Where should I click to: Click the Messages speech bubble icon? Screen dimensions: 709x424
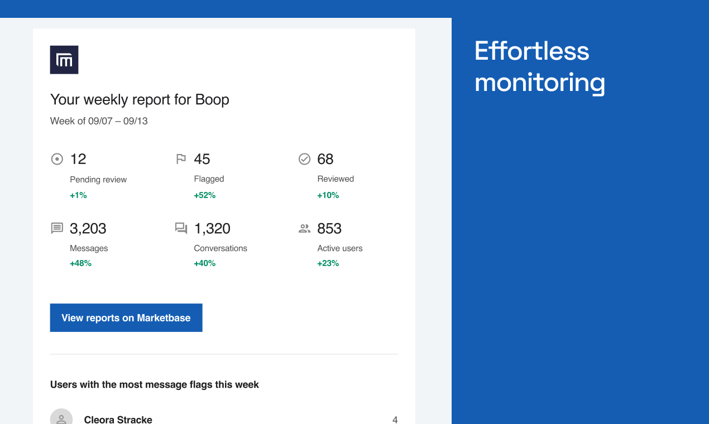pyautogui.click(x=57, y=228)
